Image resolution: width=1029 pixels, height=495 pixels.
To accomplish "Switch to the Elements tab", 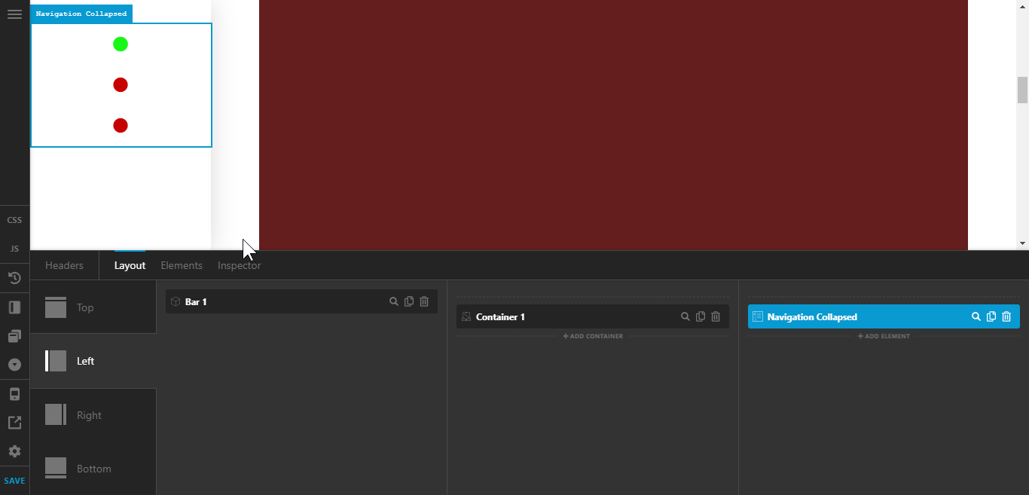I will coord(182,265).
